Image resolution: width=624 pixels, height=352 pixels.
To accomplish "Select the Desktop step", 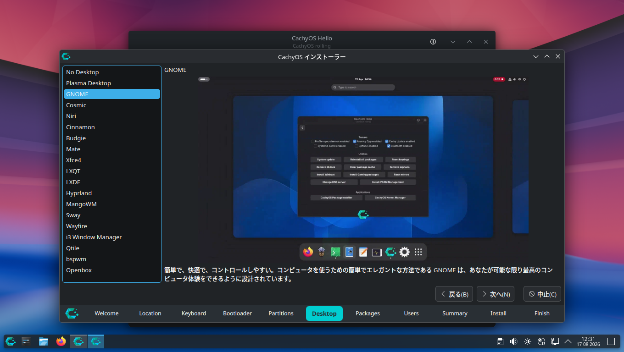I will pyautogui.click(x=324, y=313).
